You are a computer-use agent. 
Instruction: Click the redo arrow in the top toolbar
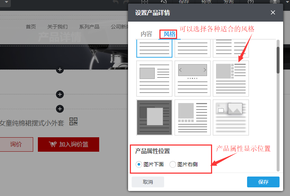point(126,2)
